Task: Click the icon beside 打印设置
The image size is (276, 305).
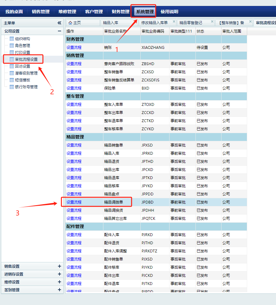Action: pyautogui.click(x=12, y=53)
